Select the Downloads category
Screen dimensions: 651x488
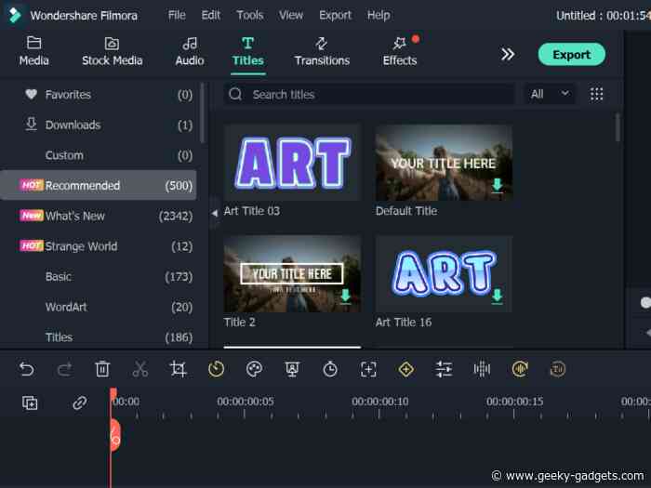click(x=99, y=125)
